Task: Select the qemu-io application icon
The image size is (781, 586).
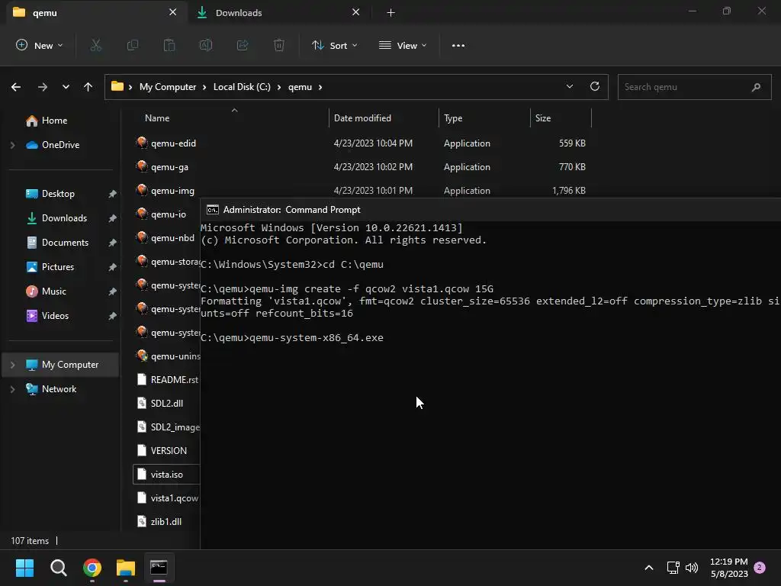Action: [142, 214]
